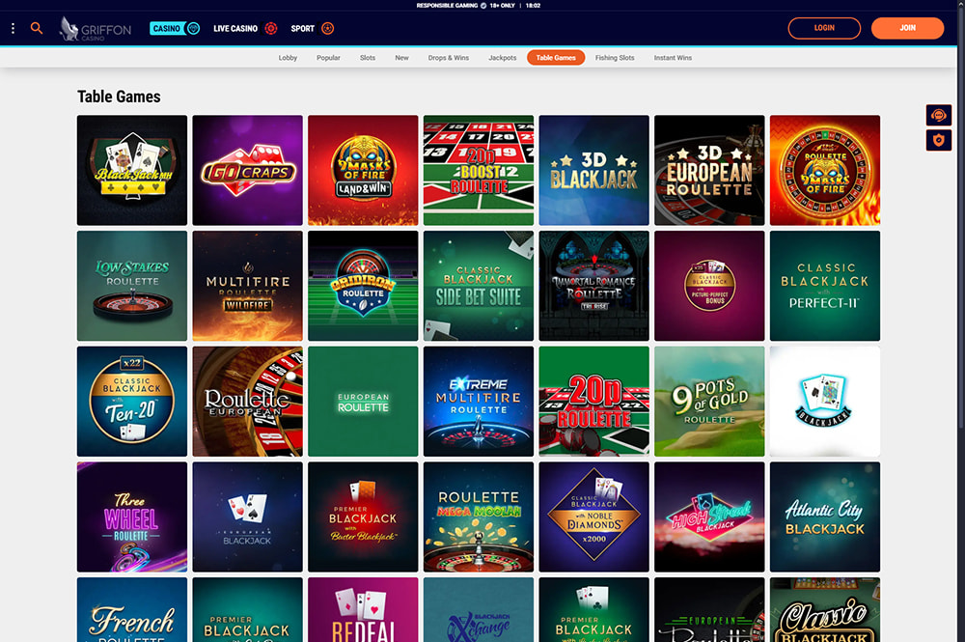The height and width of the screenshot is (642, 965).
Task: Select the Casino section tab
Action: [x=175, y=28]
